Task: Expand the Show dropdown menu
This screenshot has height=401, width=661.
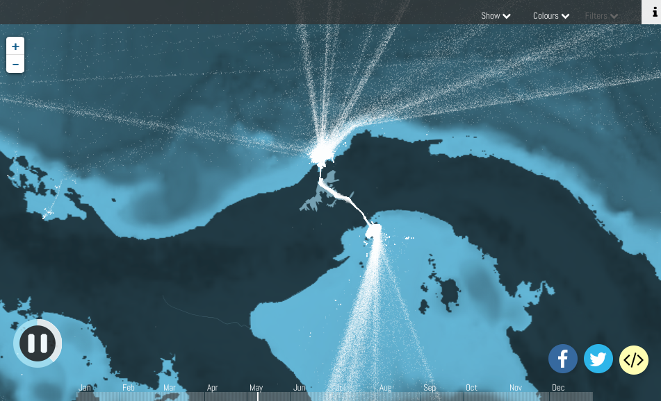Action: pos(496,16)
